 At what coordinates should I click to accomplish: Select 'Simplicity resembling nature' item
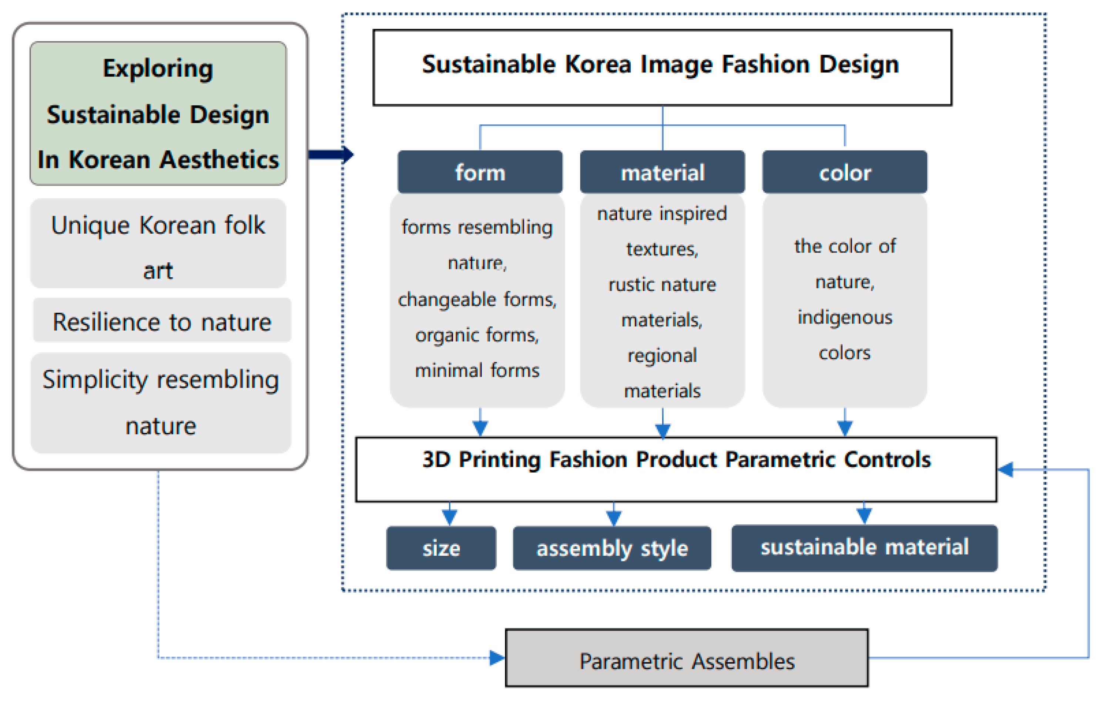click(x=161, y=403)
